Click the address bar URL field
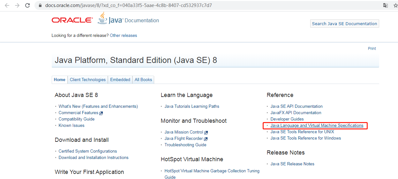This screenshot has height=179, width=398. point(207,5)
